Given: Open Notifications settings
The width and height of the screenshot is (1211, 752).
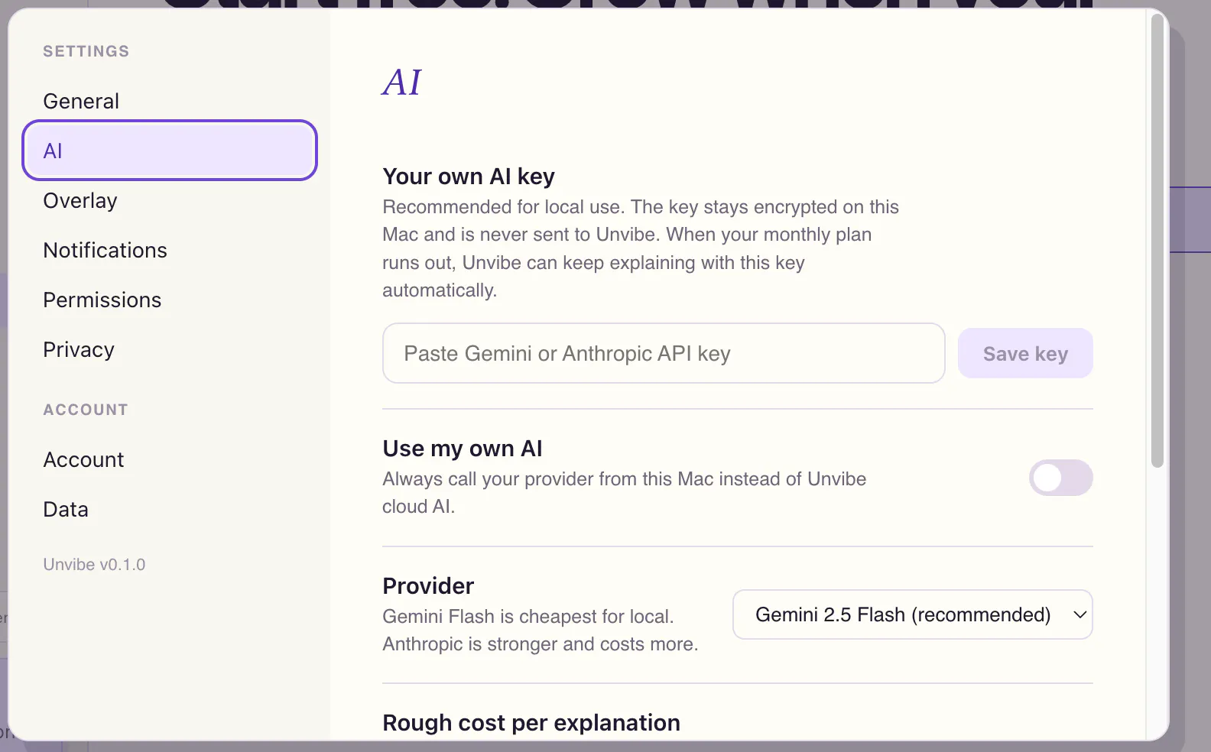Looking at the screenshot, I should 105,250.
